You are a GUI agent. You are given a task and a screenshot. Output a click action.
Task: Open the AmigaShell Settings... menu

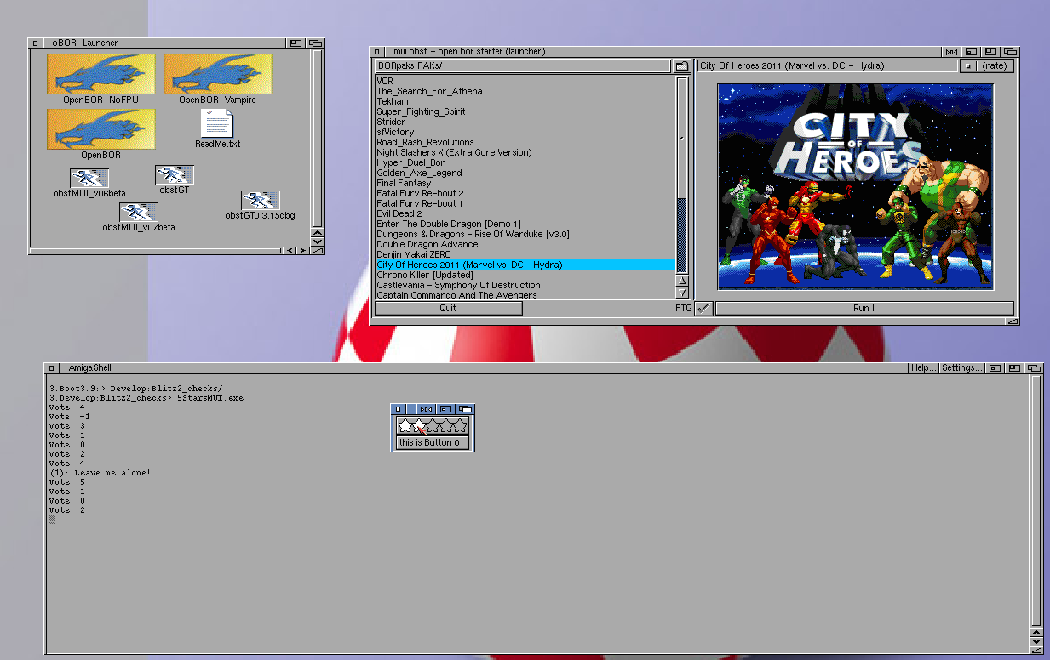click(x=961, y=368)
